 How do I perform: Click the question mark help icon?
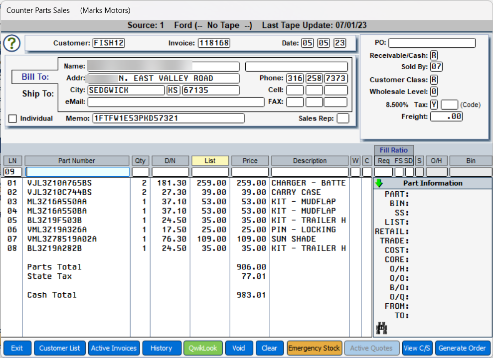pyautogui.click(x=12, y=44)
